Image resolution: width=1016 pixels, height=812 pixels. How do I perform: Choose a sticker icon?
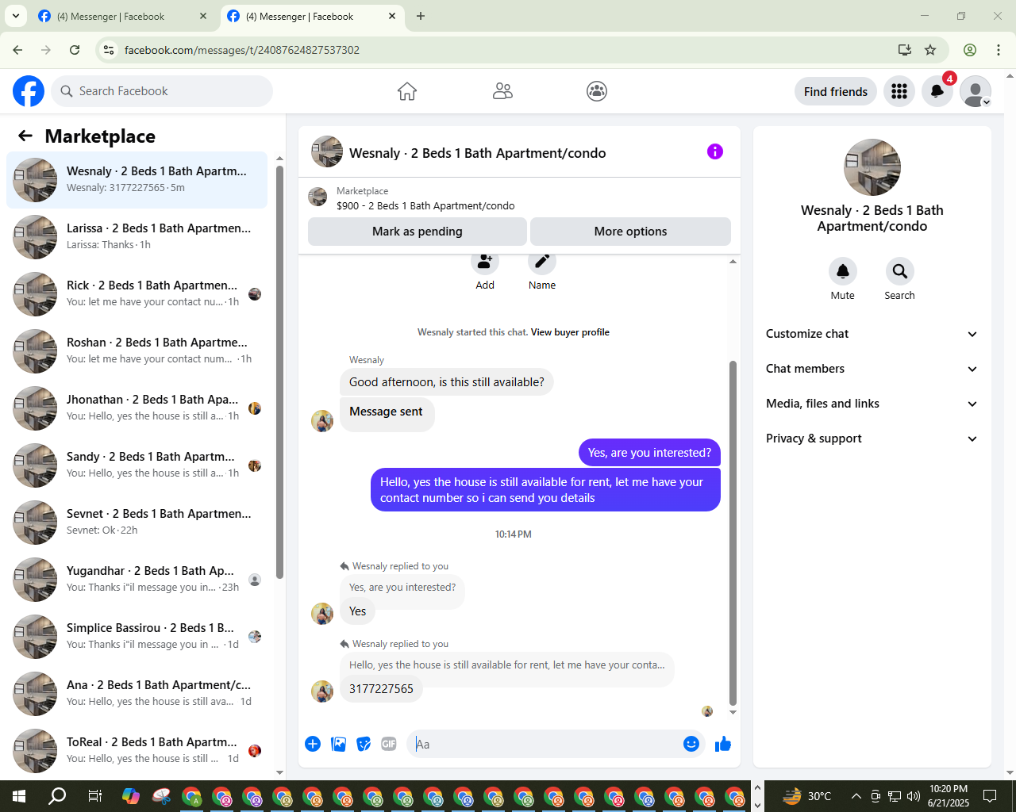[364, 744]
